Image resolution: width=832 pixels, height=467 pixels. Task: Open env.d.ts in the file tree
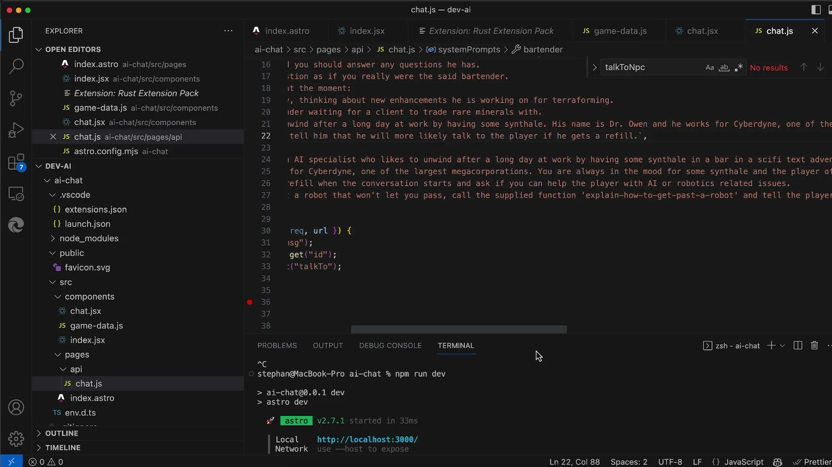tap(80, 413)
